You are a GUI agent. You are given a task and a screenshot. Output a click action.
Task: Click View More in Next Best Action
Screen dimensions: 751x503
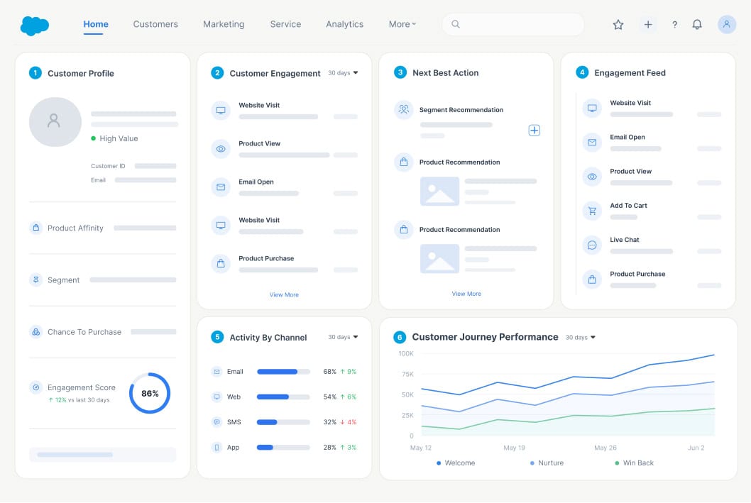466,294
